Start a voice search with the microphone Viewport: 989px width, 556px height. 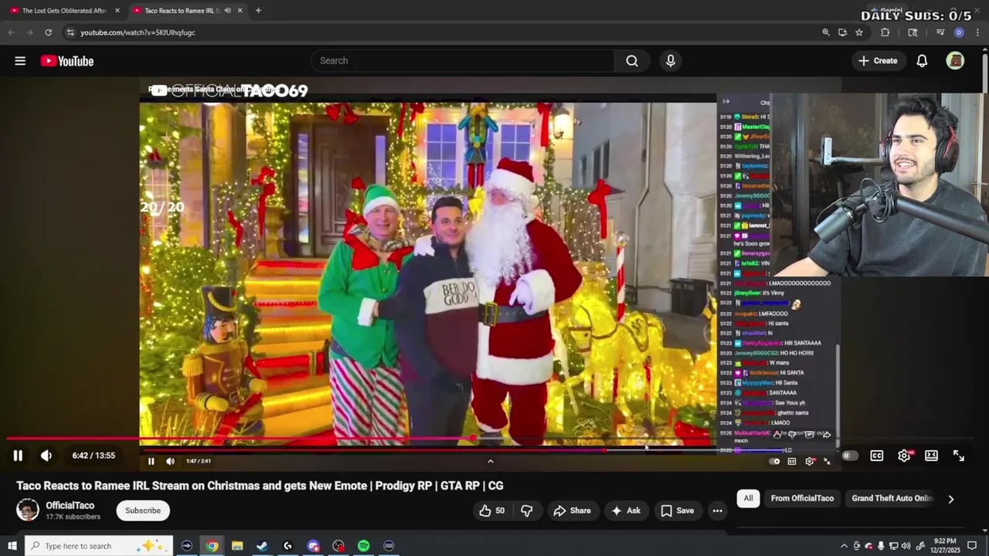(x=671, y=61)
